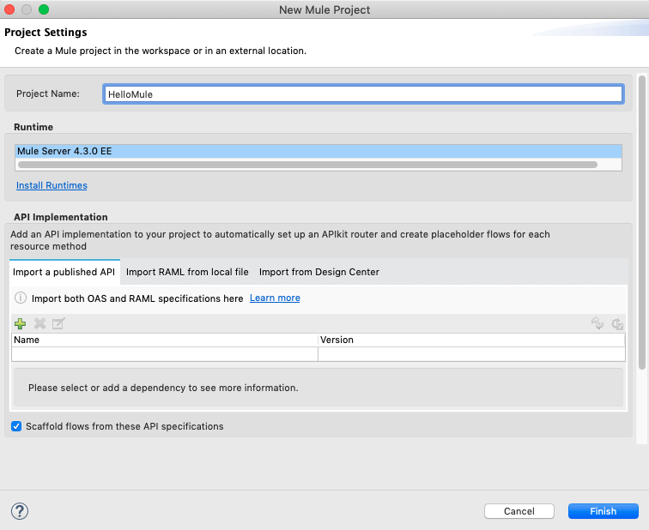Screen dimensions: 649x530
Task: Click the info icon beside the import specifications text
Action: click(x=21, y=298)
